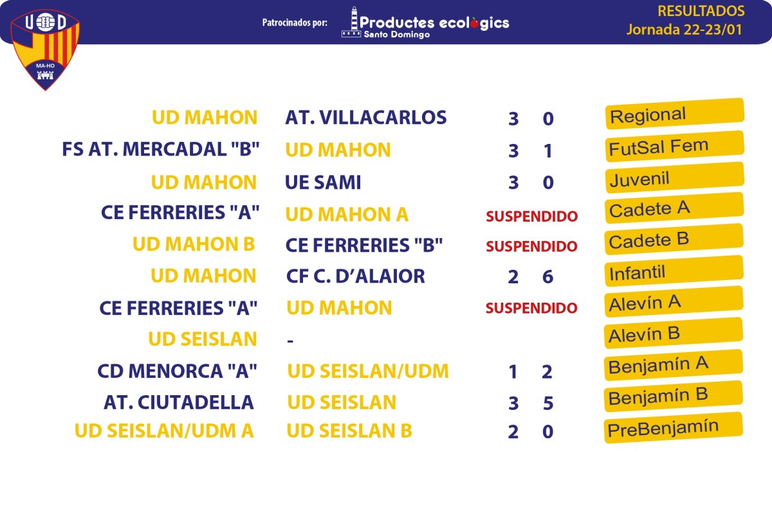Click SUSPENDIDO status in Cadete A row

tap(531, 217)
